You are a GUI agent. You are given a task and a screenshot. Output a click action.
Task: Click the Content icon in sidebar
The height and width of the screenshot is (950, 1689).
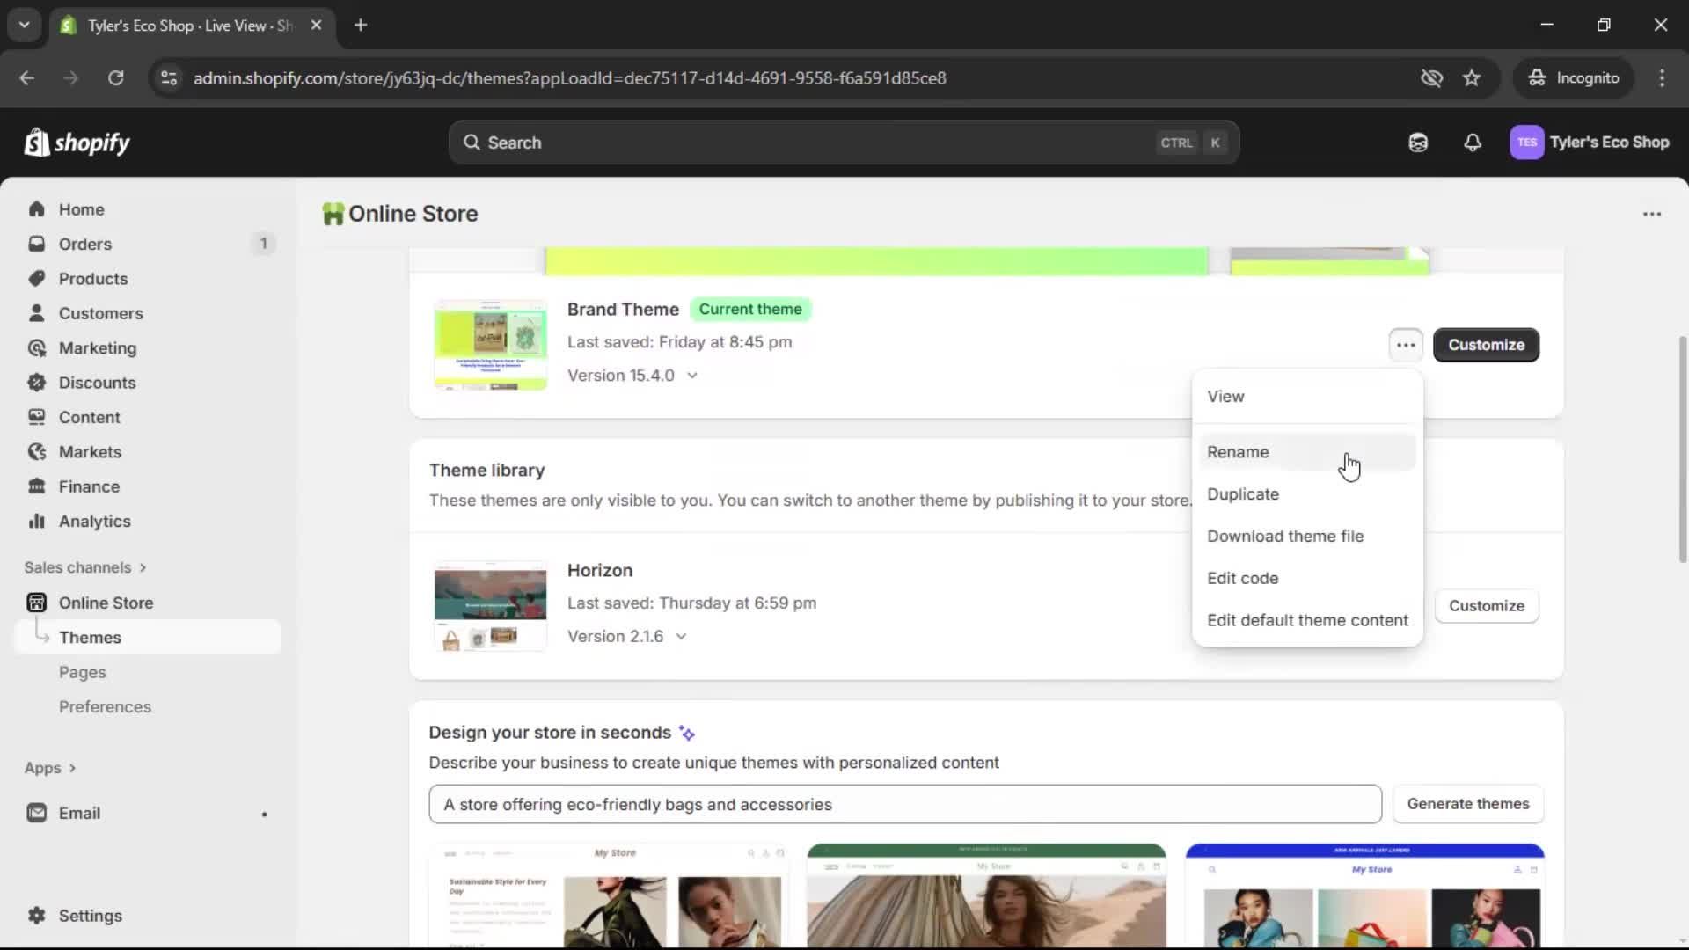tap(36, 417)
